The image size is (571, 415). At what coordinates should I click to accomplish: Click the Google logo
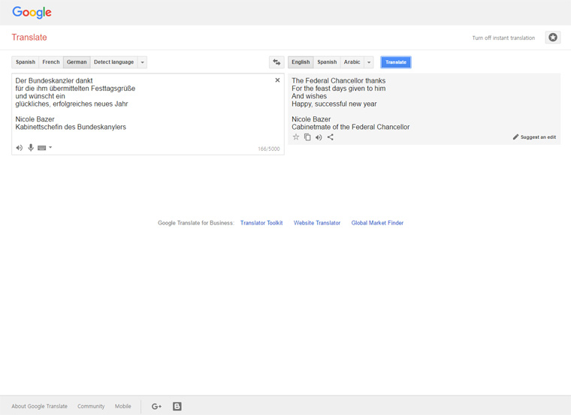pyautogui.click(x=32, y=12)
